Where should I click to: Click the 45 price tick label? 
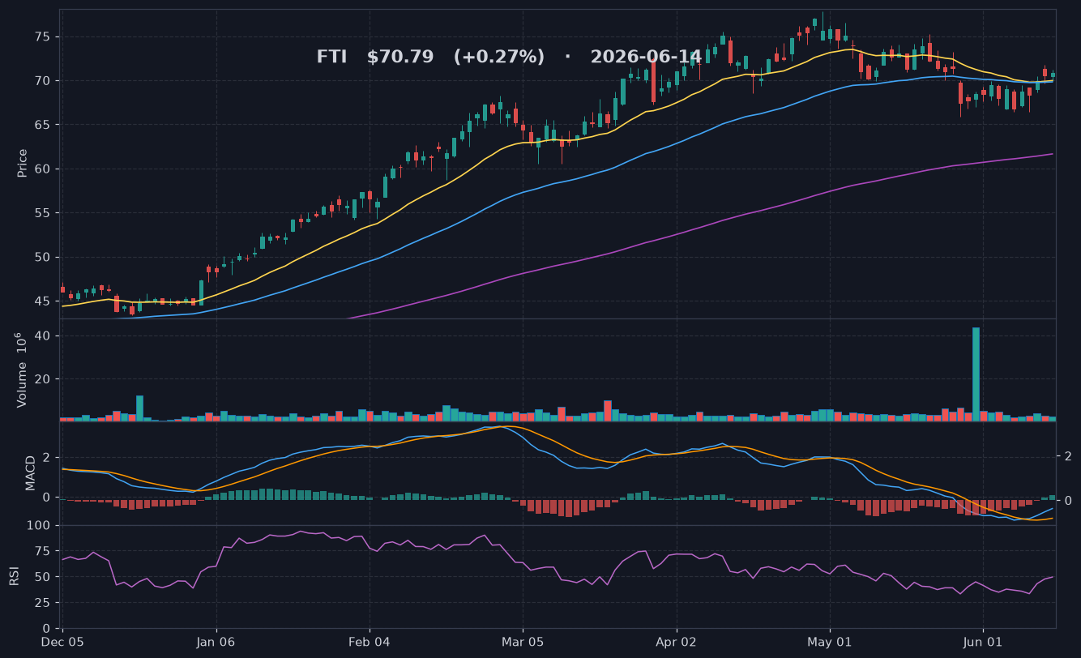coord(43,301)
